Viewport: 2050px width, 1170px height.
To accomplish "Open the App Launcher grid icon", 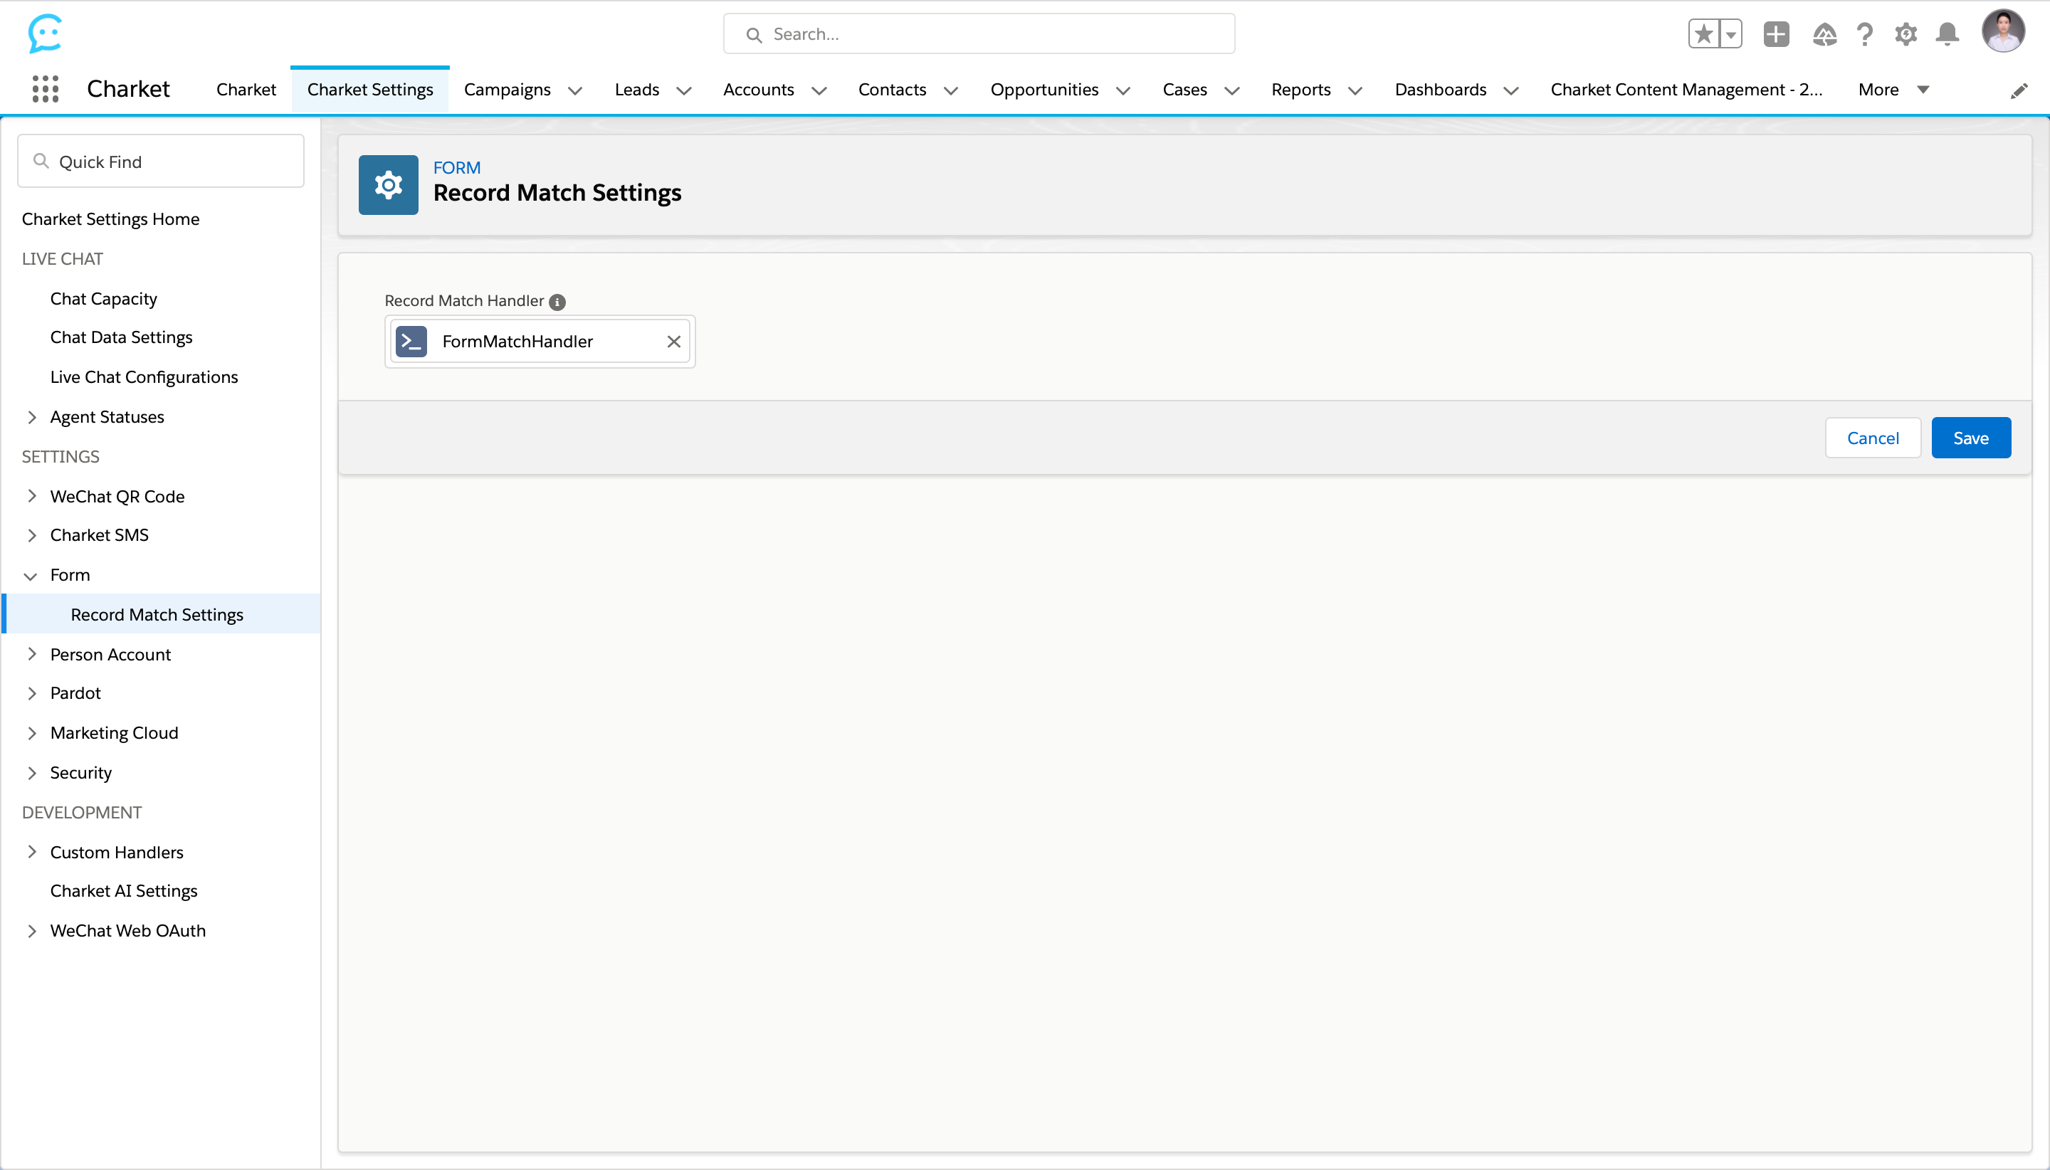I will click(x=45, y=89).
